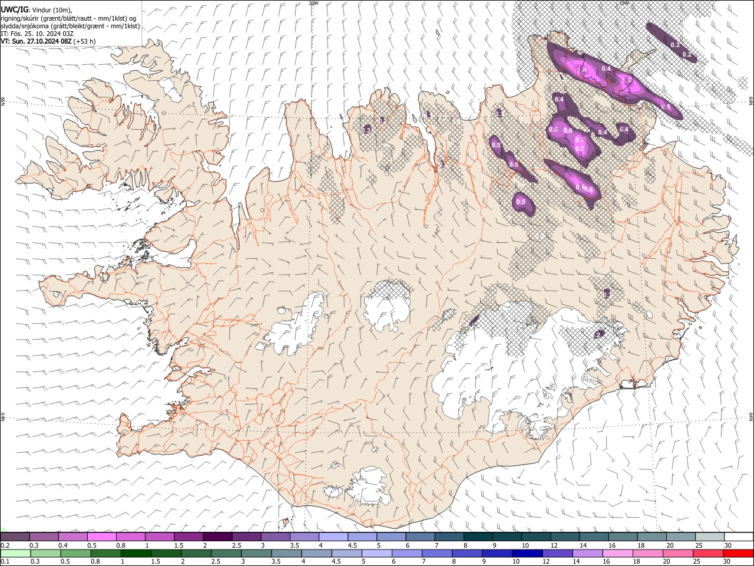Click the snow legend swatch between 18 and 20
754x566 pixels.
click(x=652, y=537)
